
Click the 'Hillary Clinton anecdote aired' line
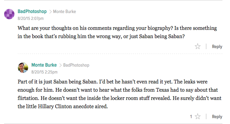pyautogui.click(x=62, y=106)
